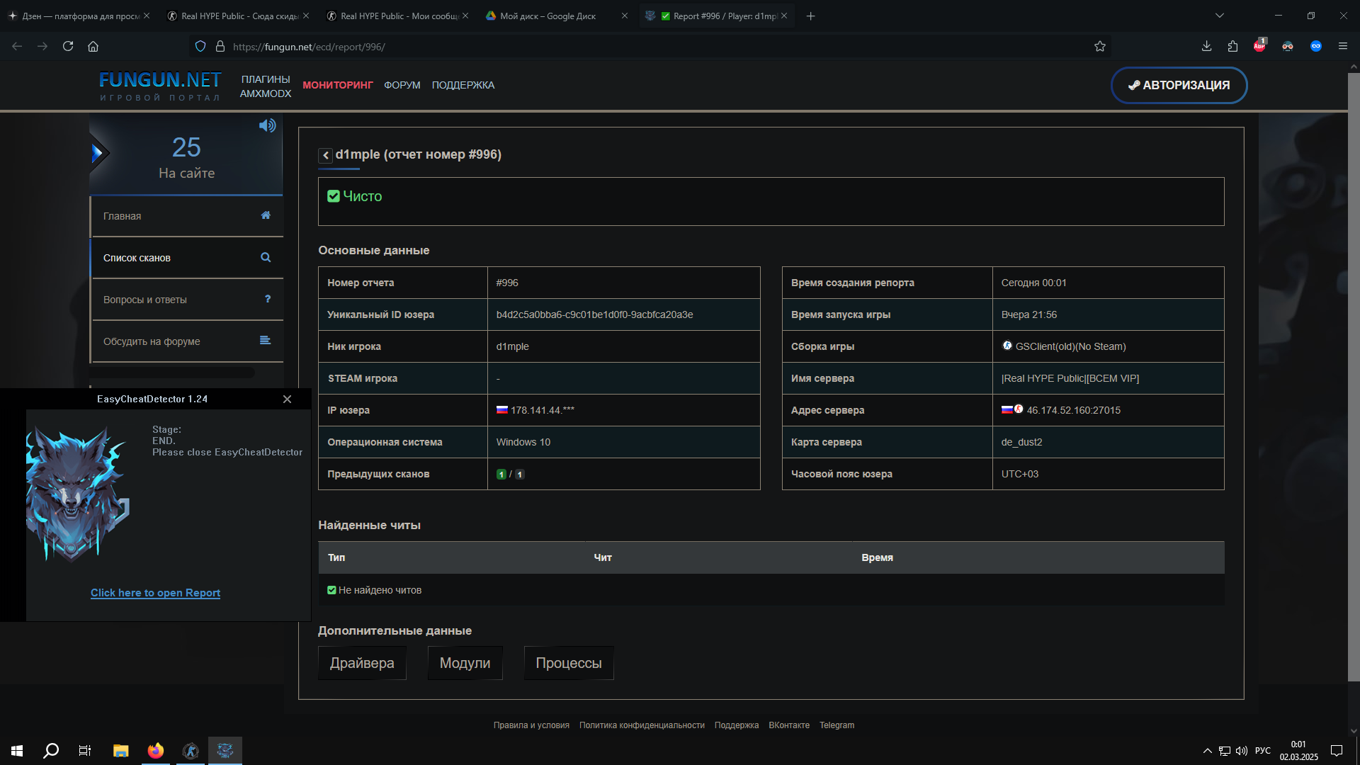Open Главная in sidebar
Image resolution: width=1360 pixels, height=765 pixels.
tap(187, 216)
